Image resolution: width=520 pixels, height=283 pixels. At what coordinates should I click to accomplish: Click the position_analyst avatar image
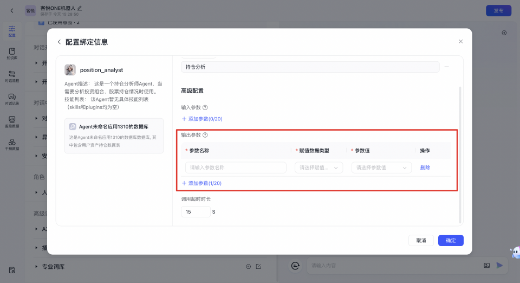[x=70, y=70]
